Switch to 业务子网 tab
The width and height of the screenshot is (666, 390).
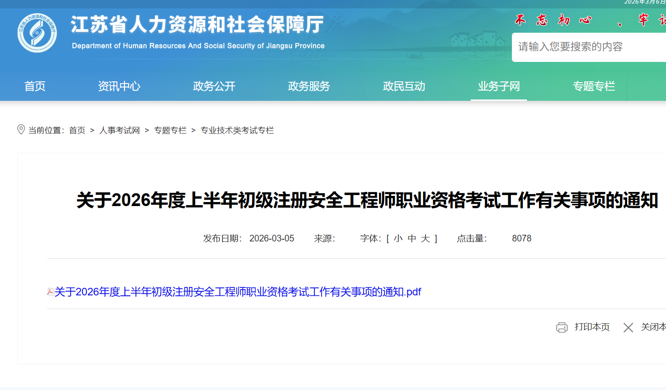click(499, 86)
